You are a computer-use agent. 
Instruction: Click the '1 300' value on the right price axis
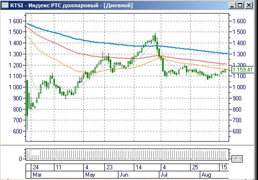point(239,54)
